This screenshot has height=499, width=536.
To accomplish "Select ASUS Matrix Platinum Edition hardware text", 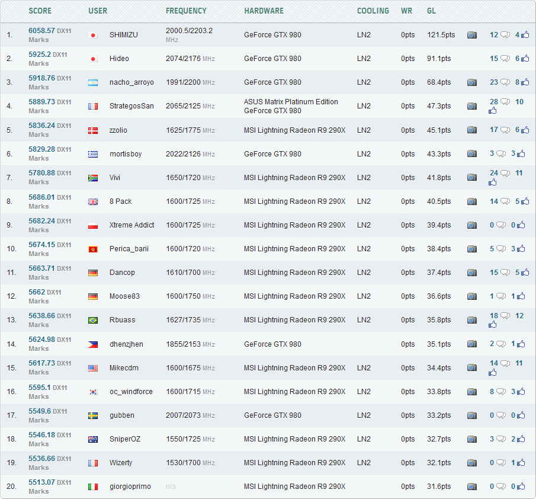I will [291, 101].
